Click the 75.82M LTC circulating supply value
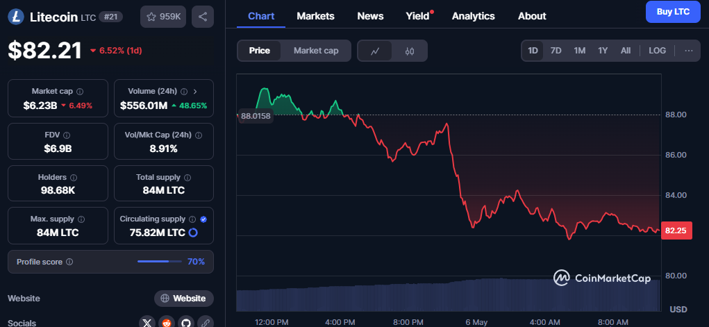 point(157,233)
